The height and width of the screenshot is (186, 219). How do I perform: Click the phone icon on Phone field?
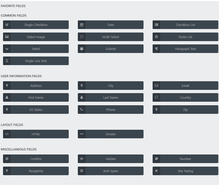pyautogui.click(x=82, y=110)
